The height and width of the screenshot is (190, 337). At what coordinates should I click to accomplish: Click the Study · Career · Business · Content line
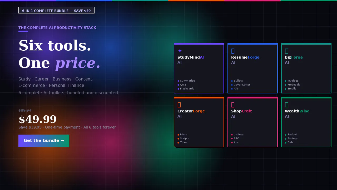[55, 79]
